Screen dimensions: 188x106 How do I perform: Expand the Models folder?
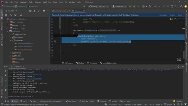coord(10,56)
